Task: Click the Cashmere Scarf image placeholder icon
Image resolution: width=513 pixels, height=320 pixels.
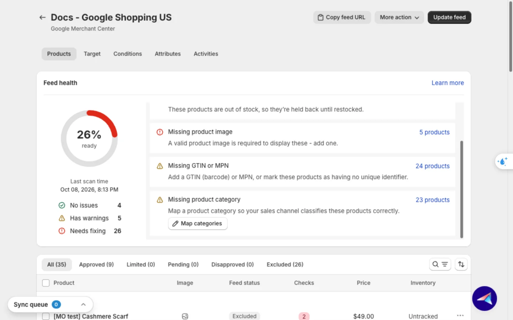Action: click(185, 316)
